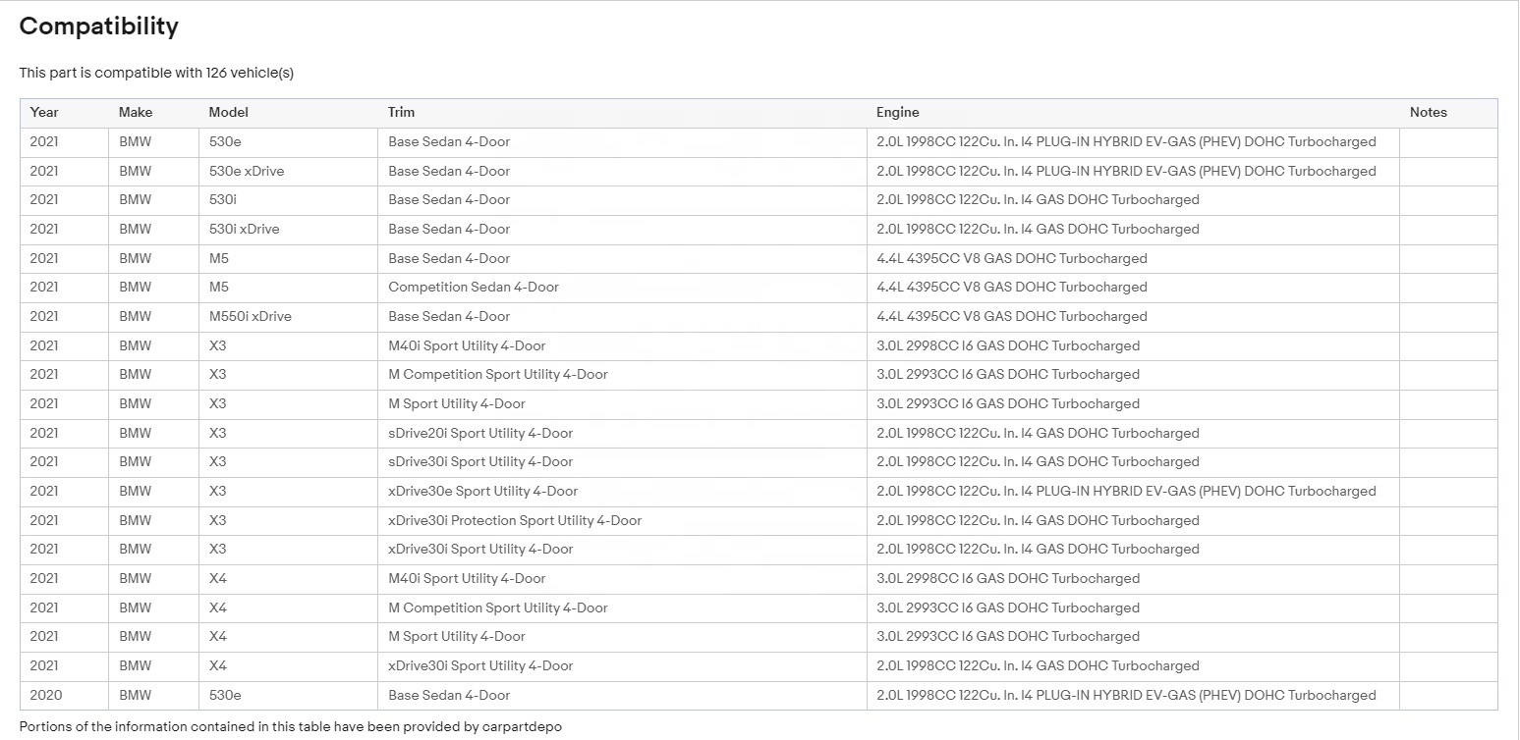Click the Make column header

(x=136, y=112)
